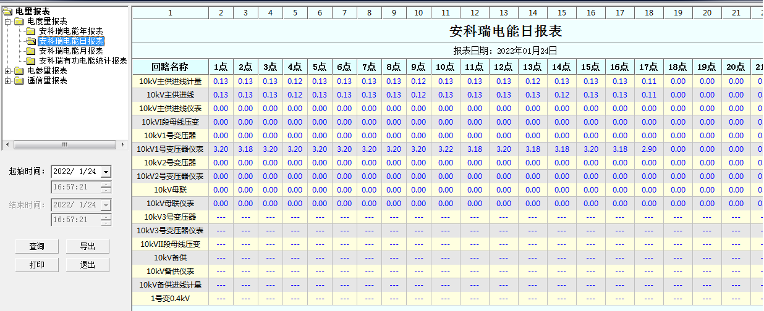Click row name 10kV主供进线仪表
This screenshot has width=764, height=311.
[x=171, y=108]
